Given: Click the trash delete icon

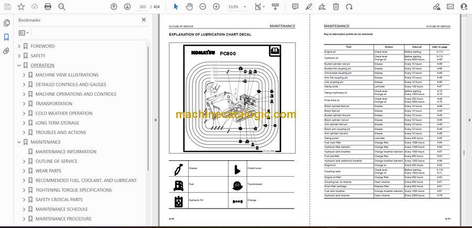Looking at the screenshot, I should 336,7.
